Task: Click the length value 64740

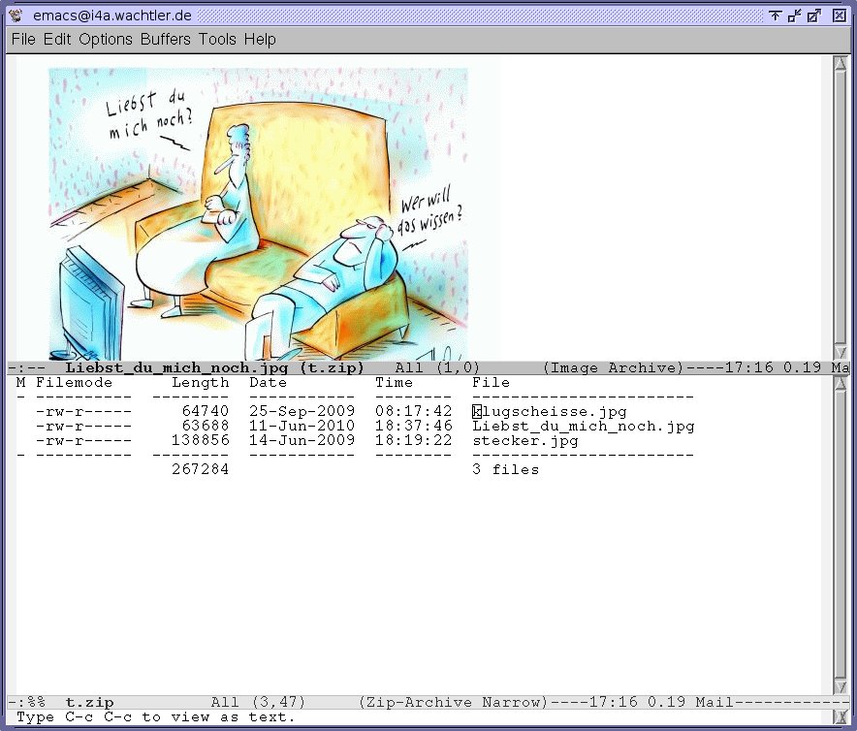Action: tap(205, 411)
